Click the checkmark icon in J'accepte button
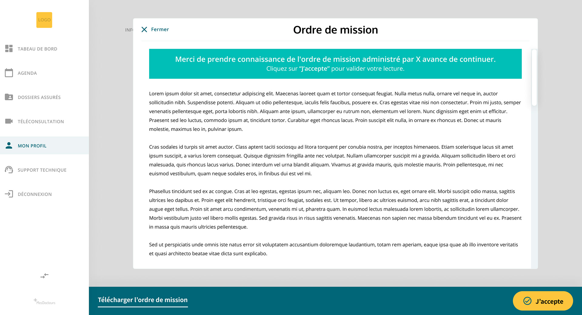The image size is (582, 315). [x=527, y=301]
